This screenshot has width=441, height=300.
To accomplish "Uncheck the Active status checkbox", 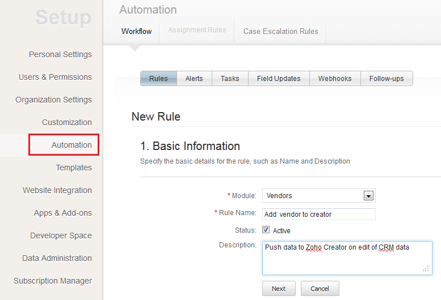I will tap(266, 230).
